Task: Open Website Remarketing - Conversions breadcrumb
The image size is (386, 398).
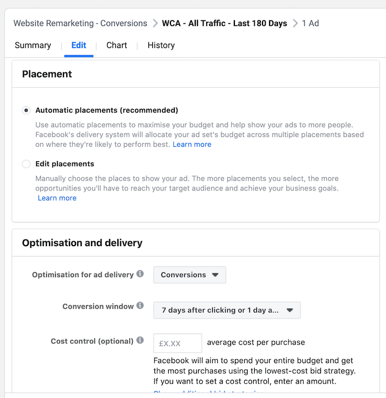Action: click(x=80, y=23)
